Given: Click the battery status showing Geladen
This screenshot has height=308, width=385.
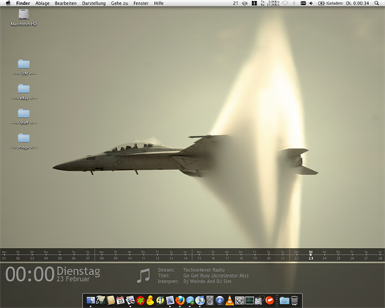Looking at the screenshot, I should [x=330, y=3].
